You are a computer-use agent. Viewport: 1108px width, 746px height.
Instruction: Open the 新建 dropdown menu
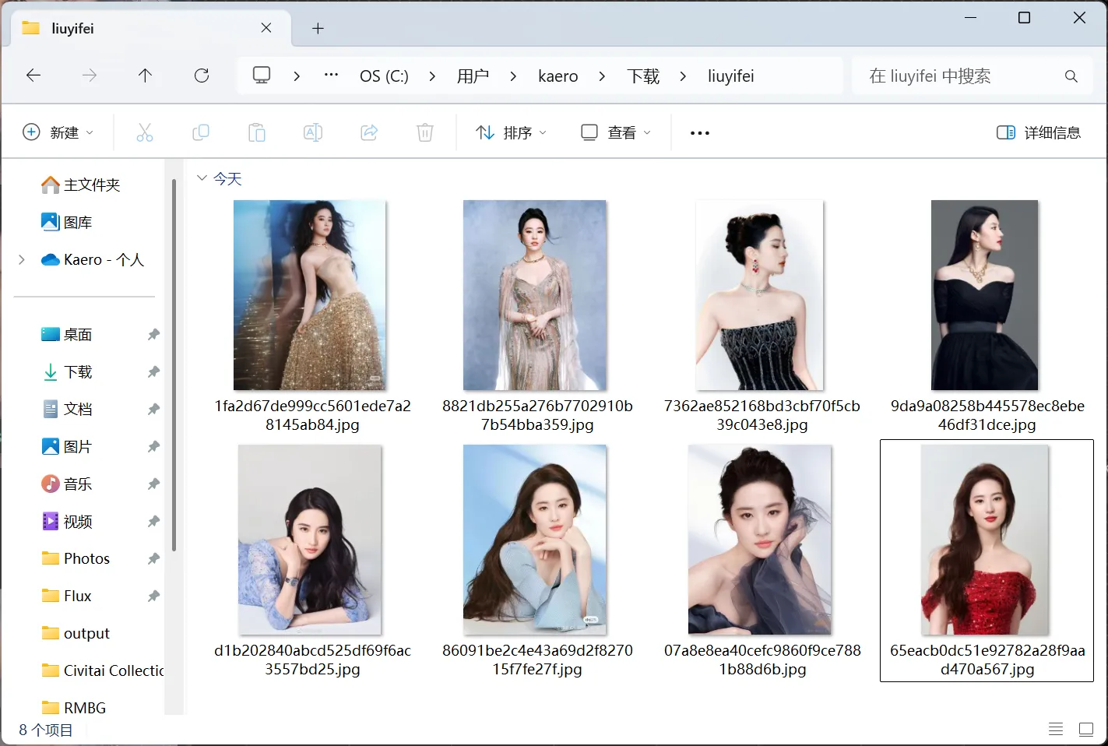tap(58, 132)
